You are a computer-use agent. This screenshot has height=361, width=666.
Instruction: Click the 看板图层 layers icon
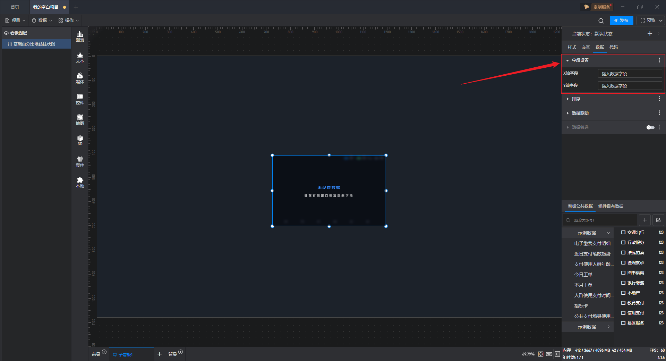(6, 33)
